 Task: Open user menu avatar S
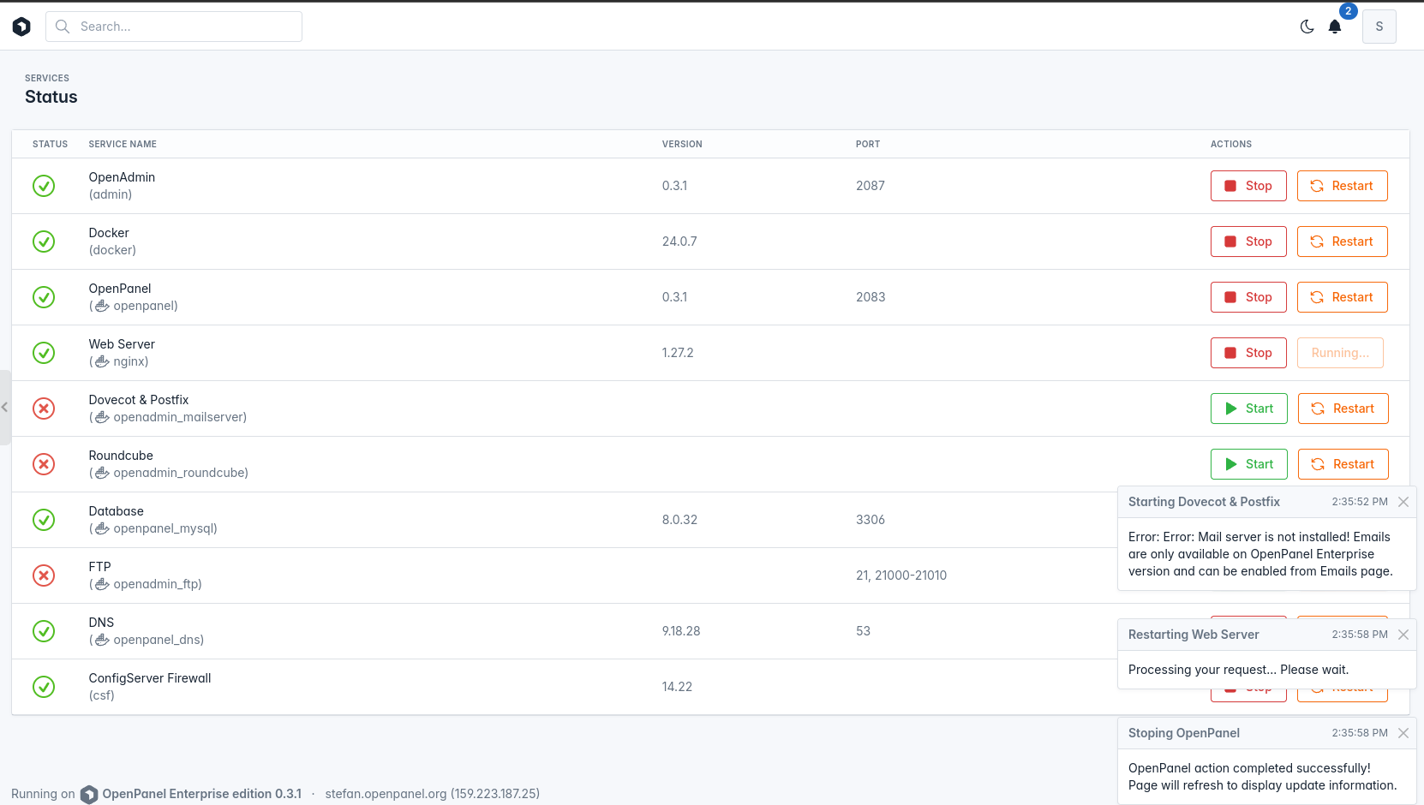point(1379,27)
